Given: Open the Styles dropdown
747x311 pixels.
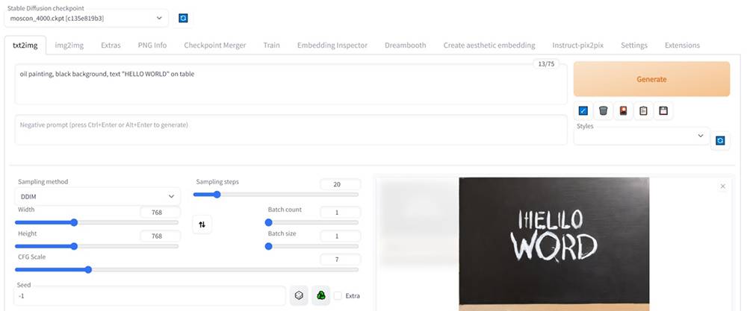Looking at the screenshot, I should pyautogui.click(x=642, y=136).
